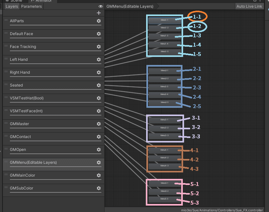Select the VSMTestFace(Int) layer
The width and height of the screenshot is (269, 212).
click(x=53, y=113)
